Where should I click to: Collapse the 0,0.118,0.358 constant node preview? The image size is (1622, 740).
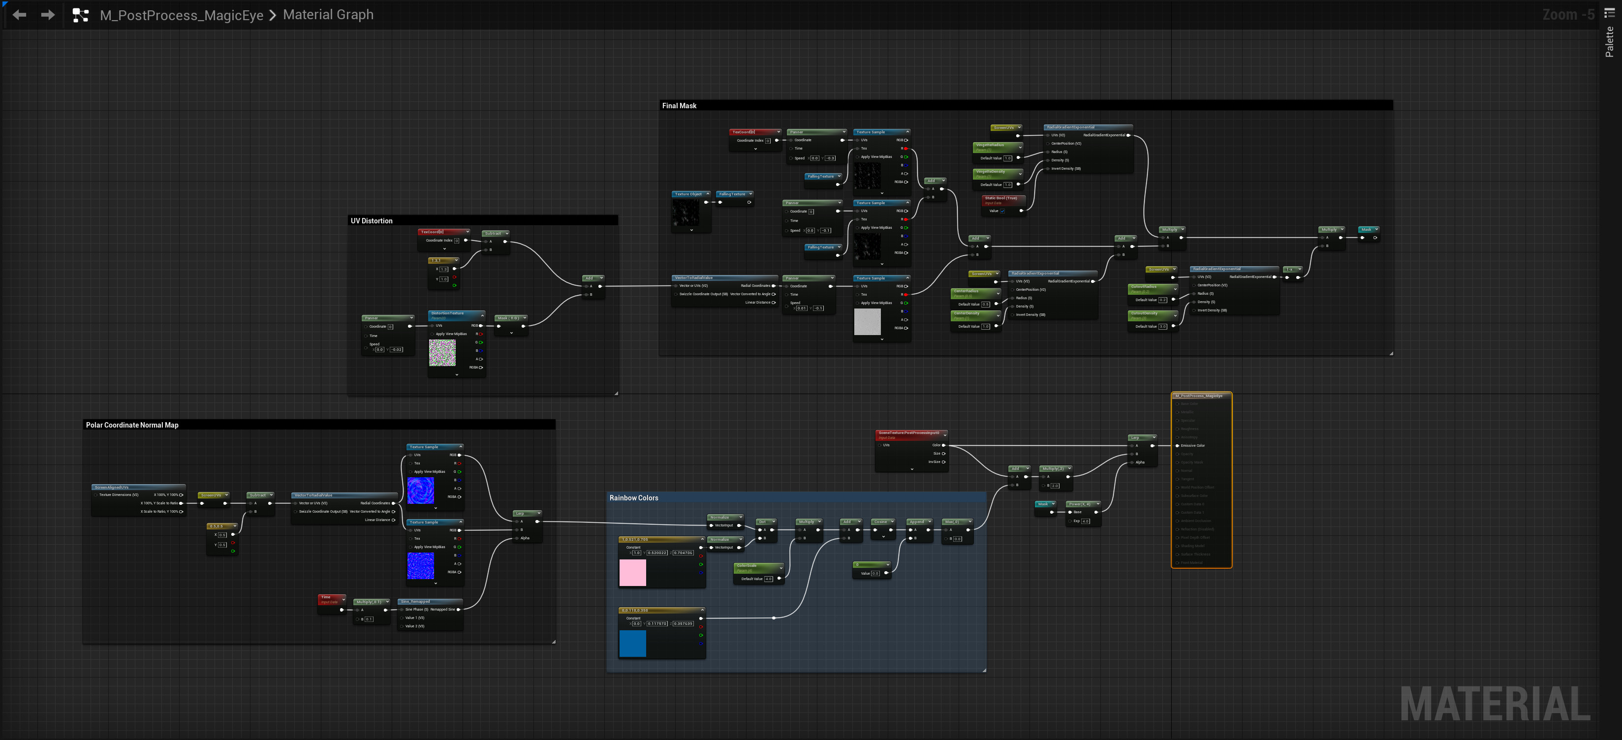pyautogui.click(x=702, y=610)
